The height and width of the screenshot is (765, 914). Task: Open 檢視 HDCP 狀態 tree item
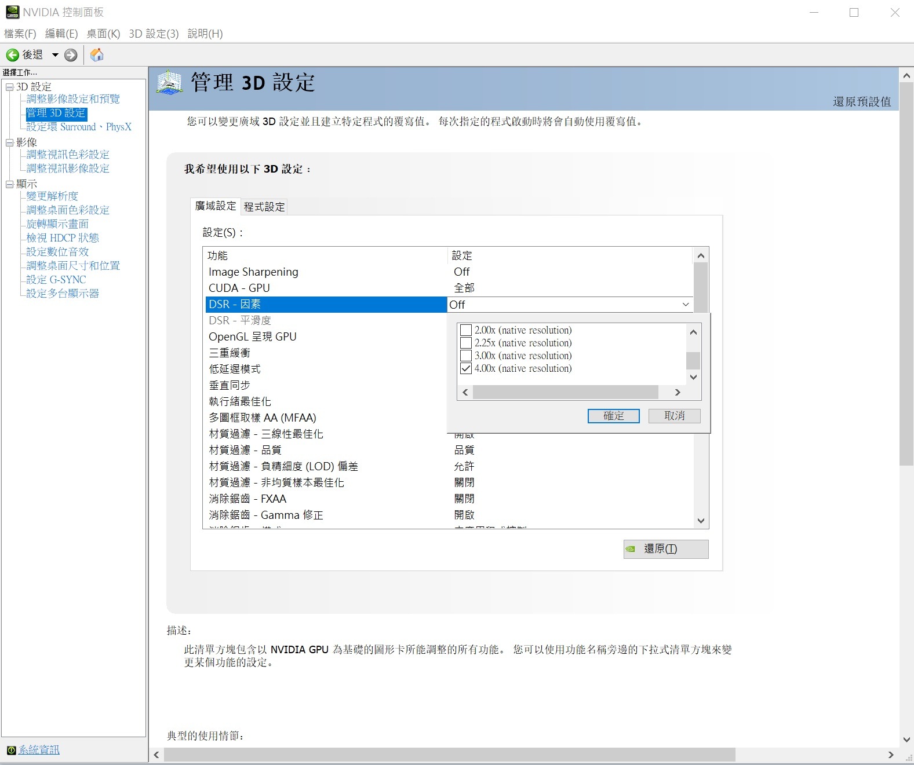coord(63,238)
